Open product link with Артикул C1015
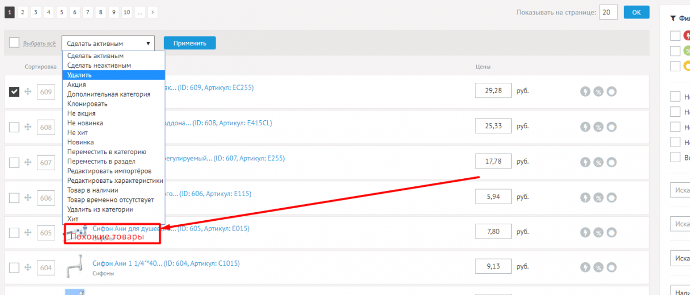Screen dimensions: 690x295 tap(166, 264)
